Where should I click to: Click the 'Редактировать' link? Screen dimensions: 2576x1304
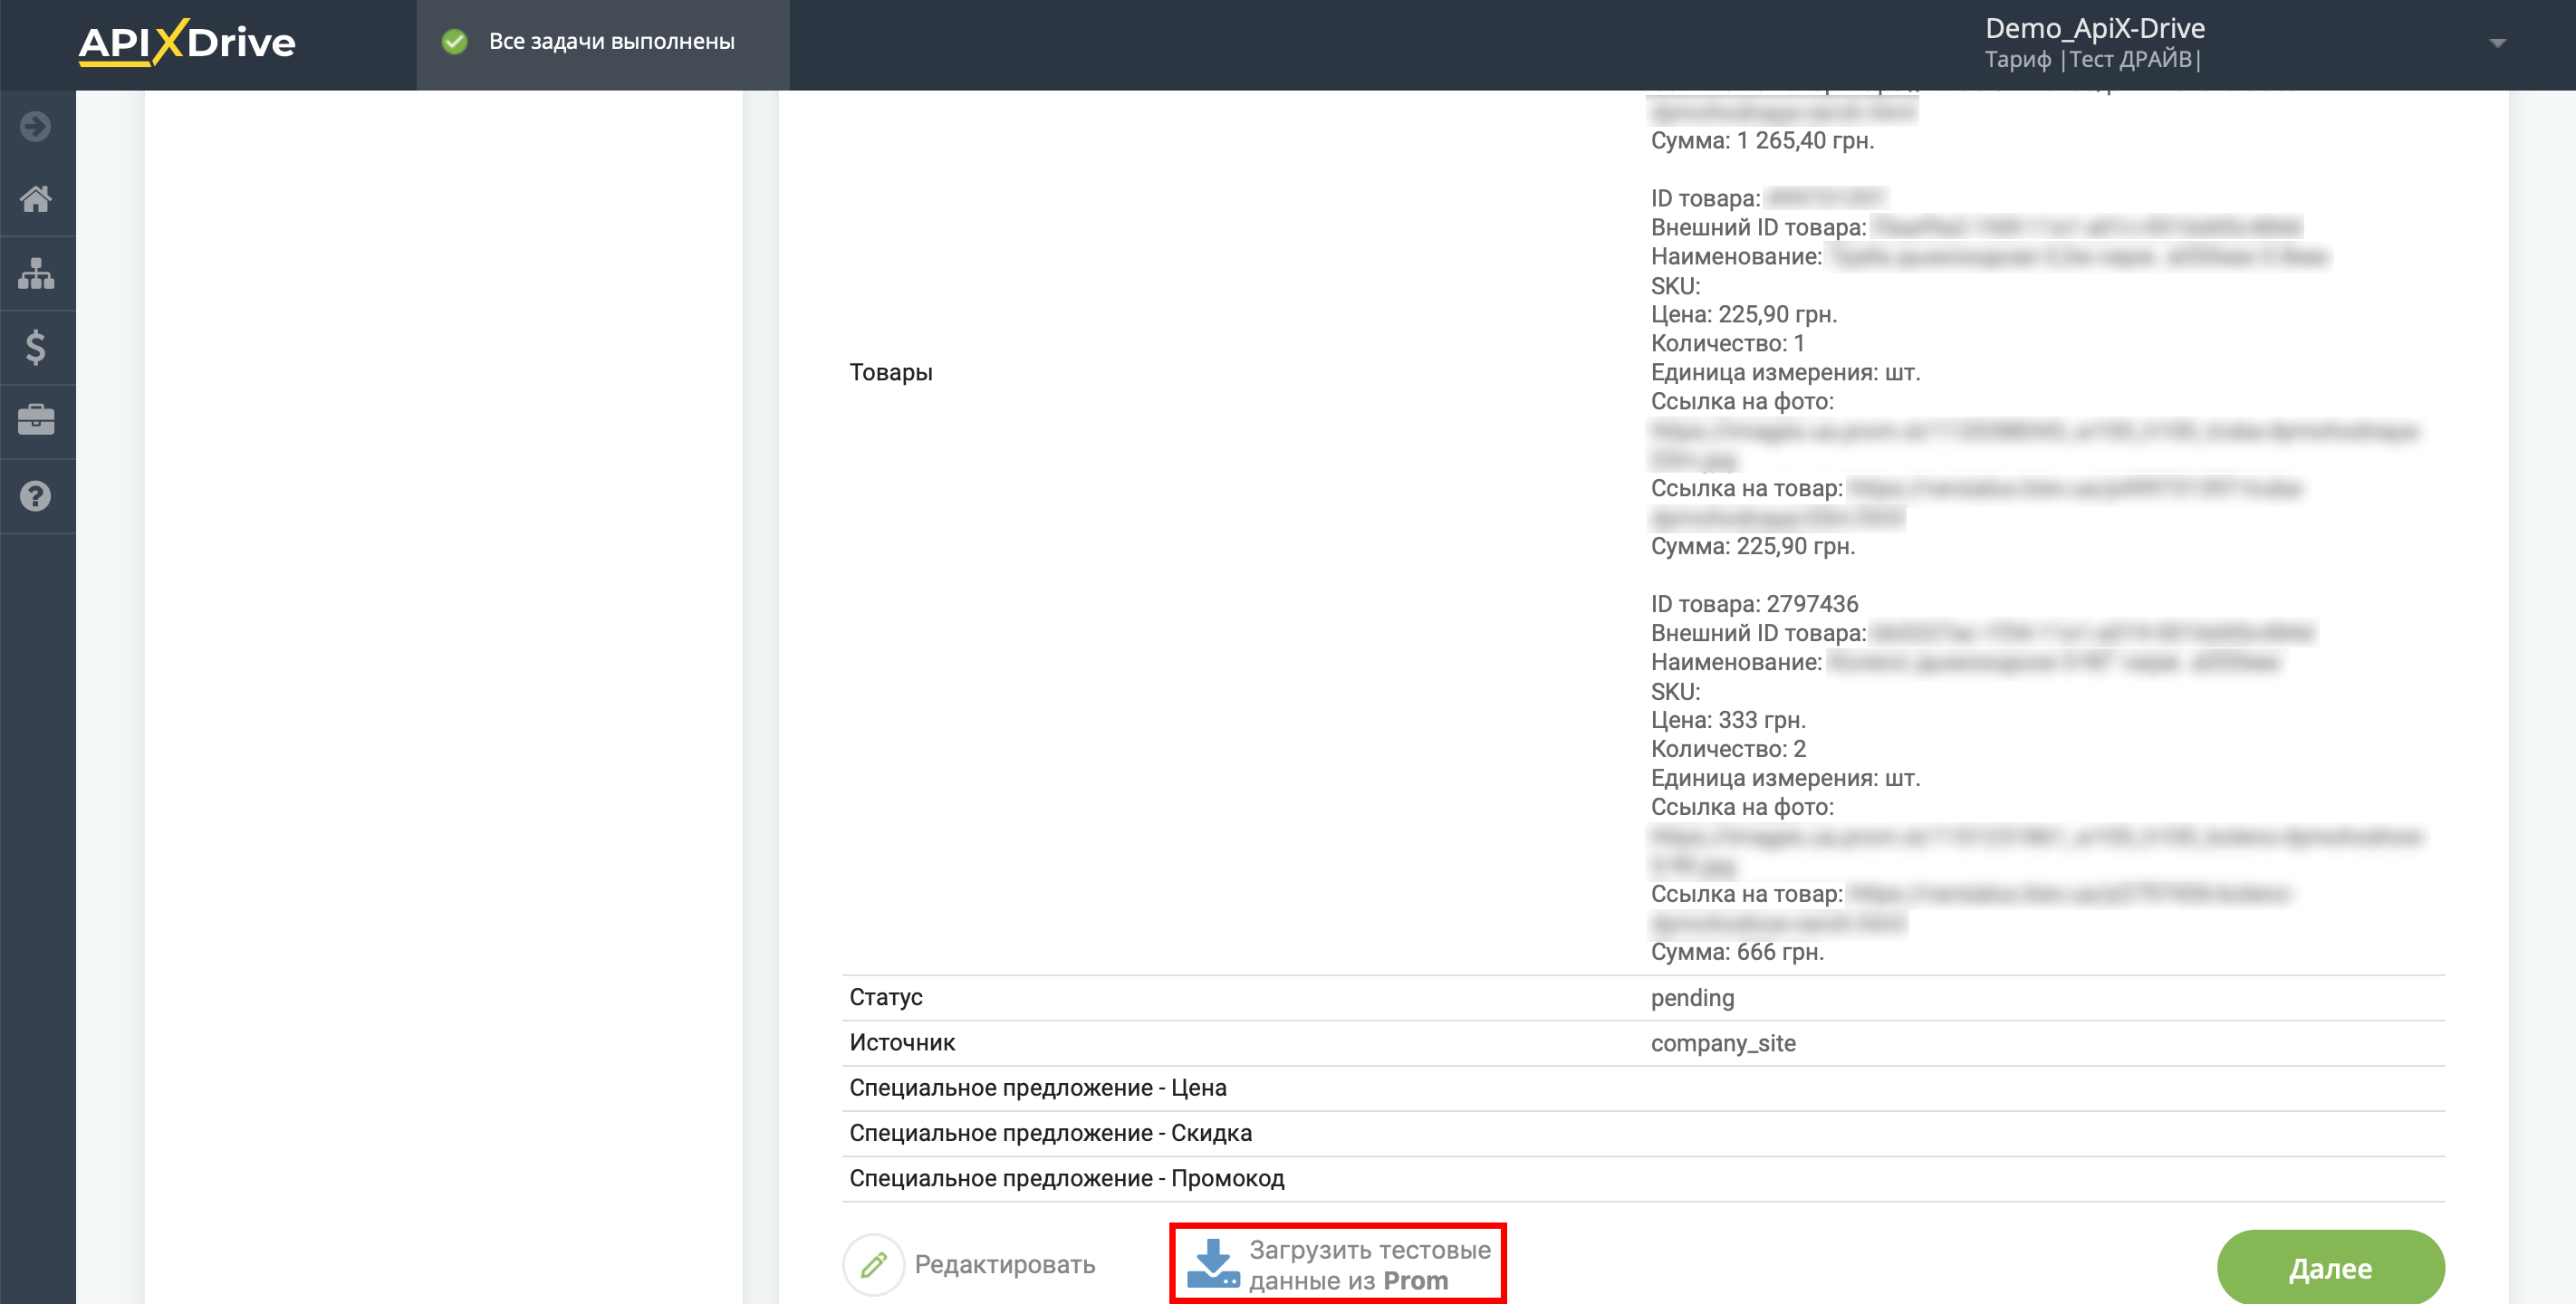click(1005, 1265)
